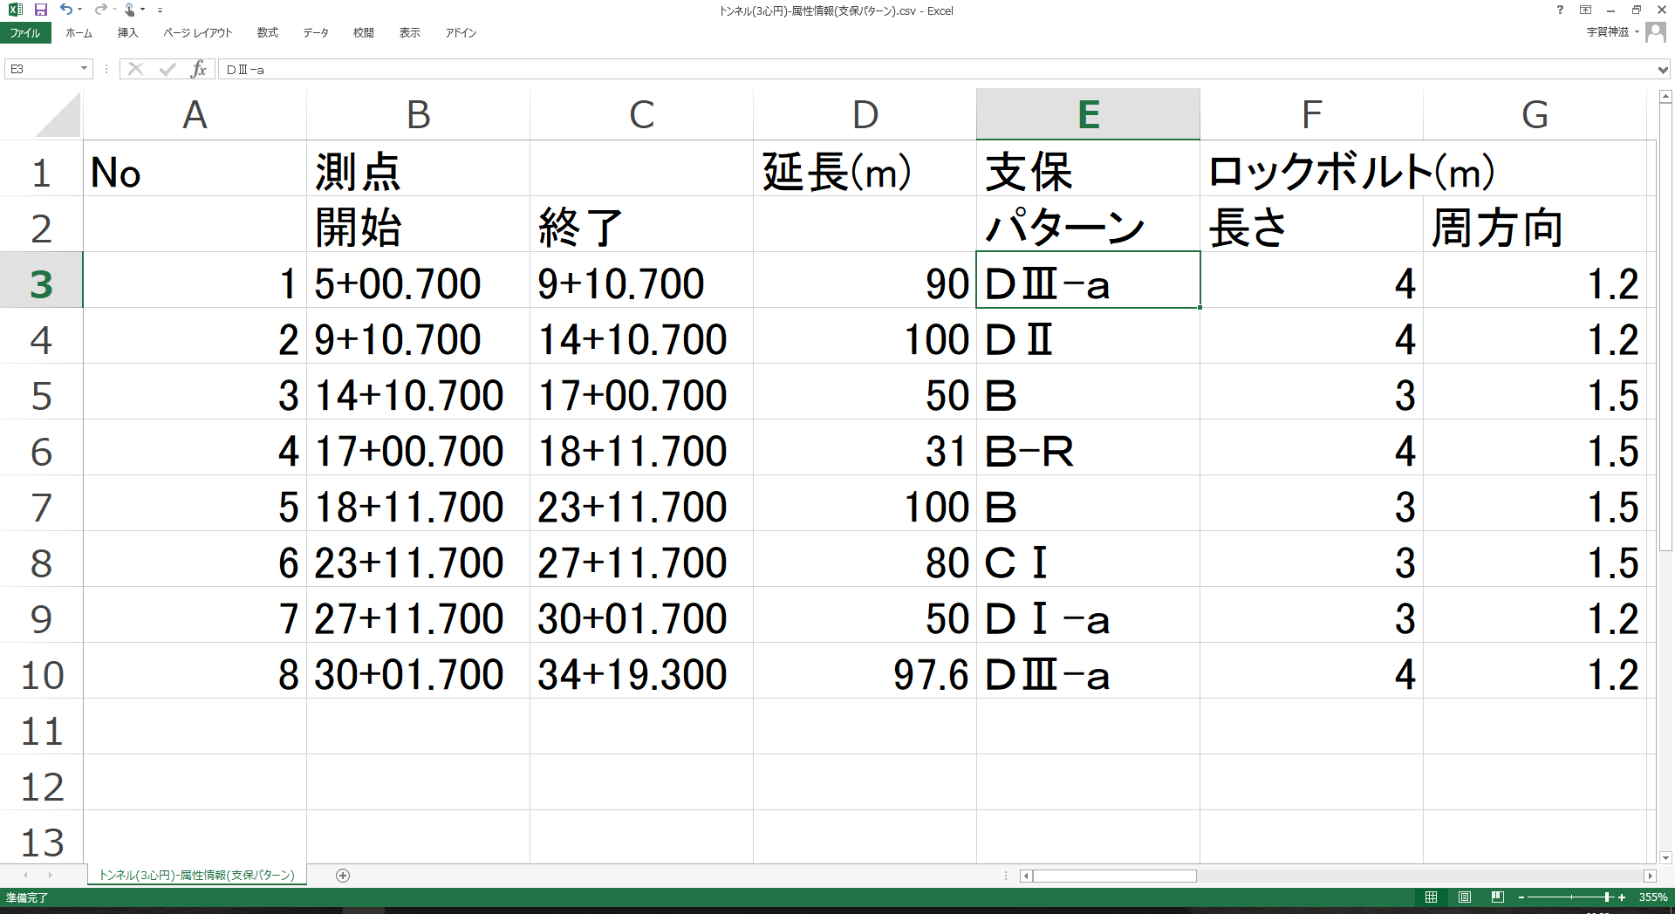Click the user account avatar icon

coord(1655,32)
